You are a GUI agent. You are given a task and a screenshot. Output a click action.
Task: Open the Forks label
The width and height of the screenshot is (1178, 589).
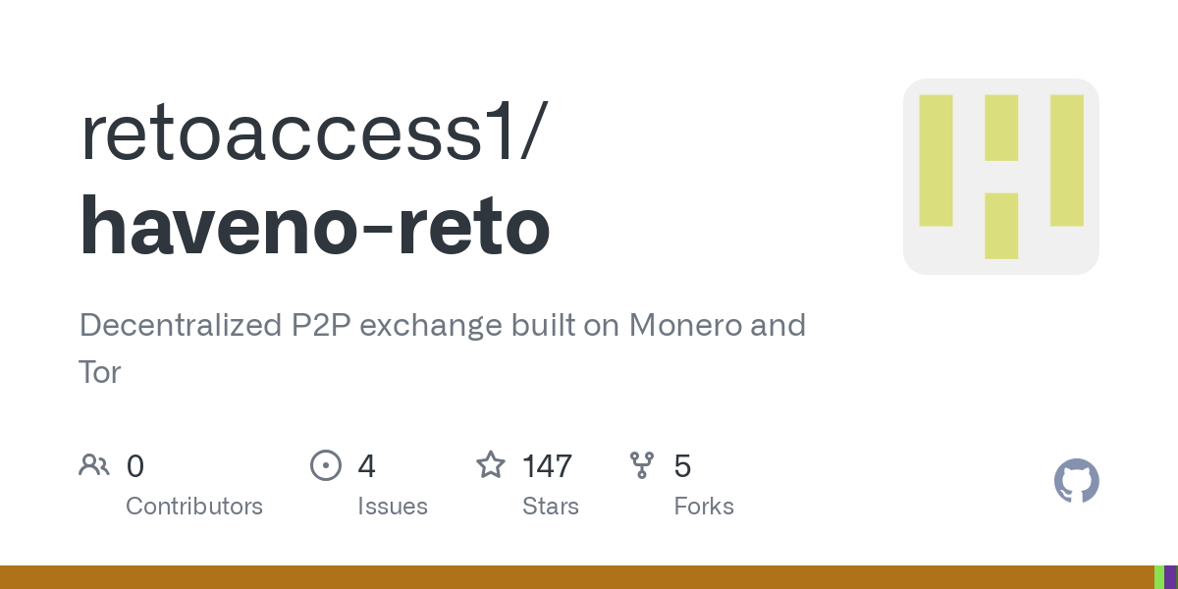point(704,507)
